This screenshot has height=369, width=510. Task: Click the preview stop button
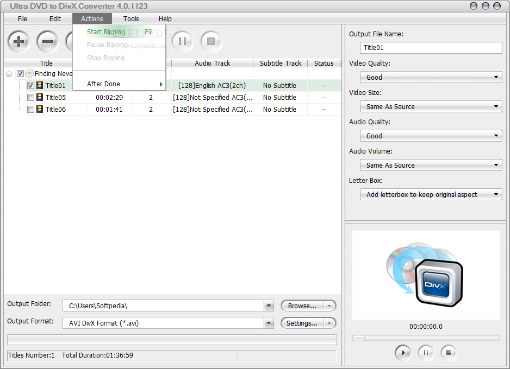click(x=449, y=352)
